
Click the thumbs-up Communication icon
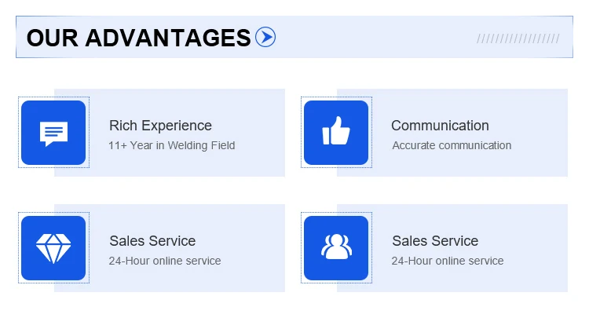coord(335,133)
